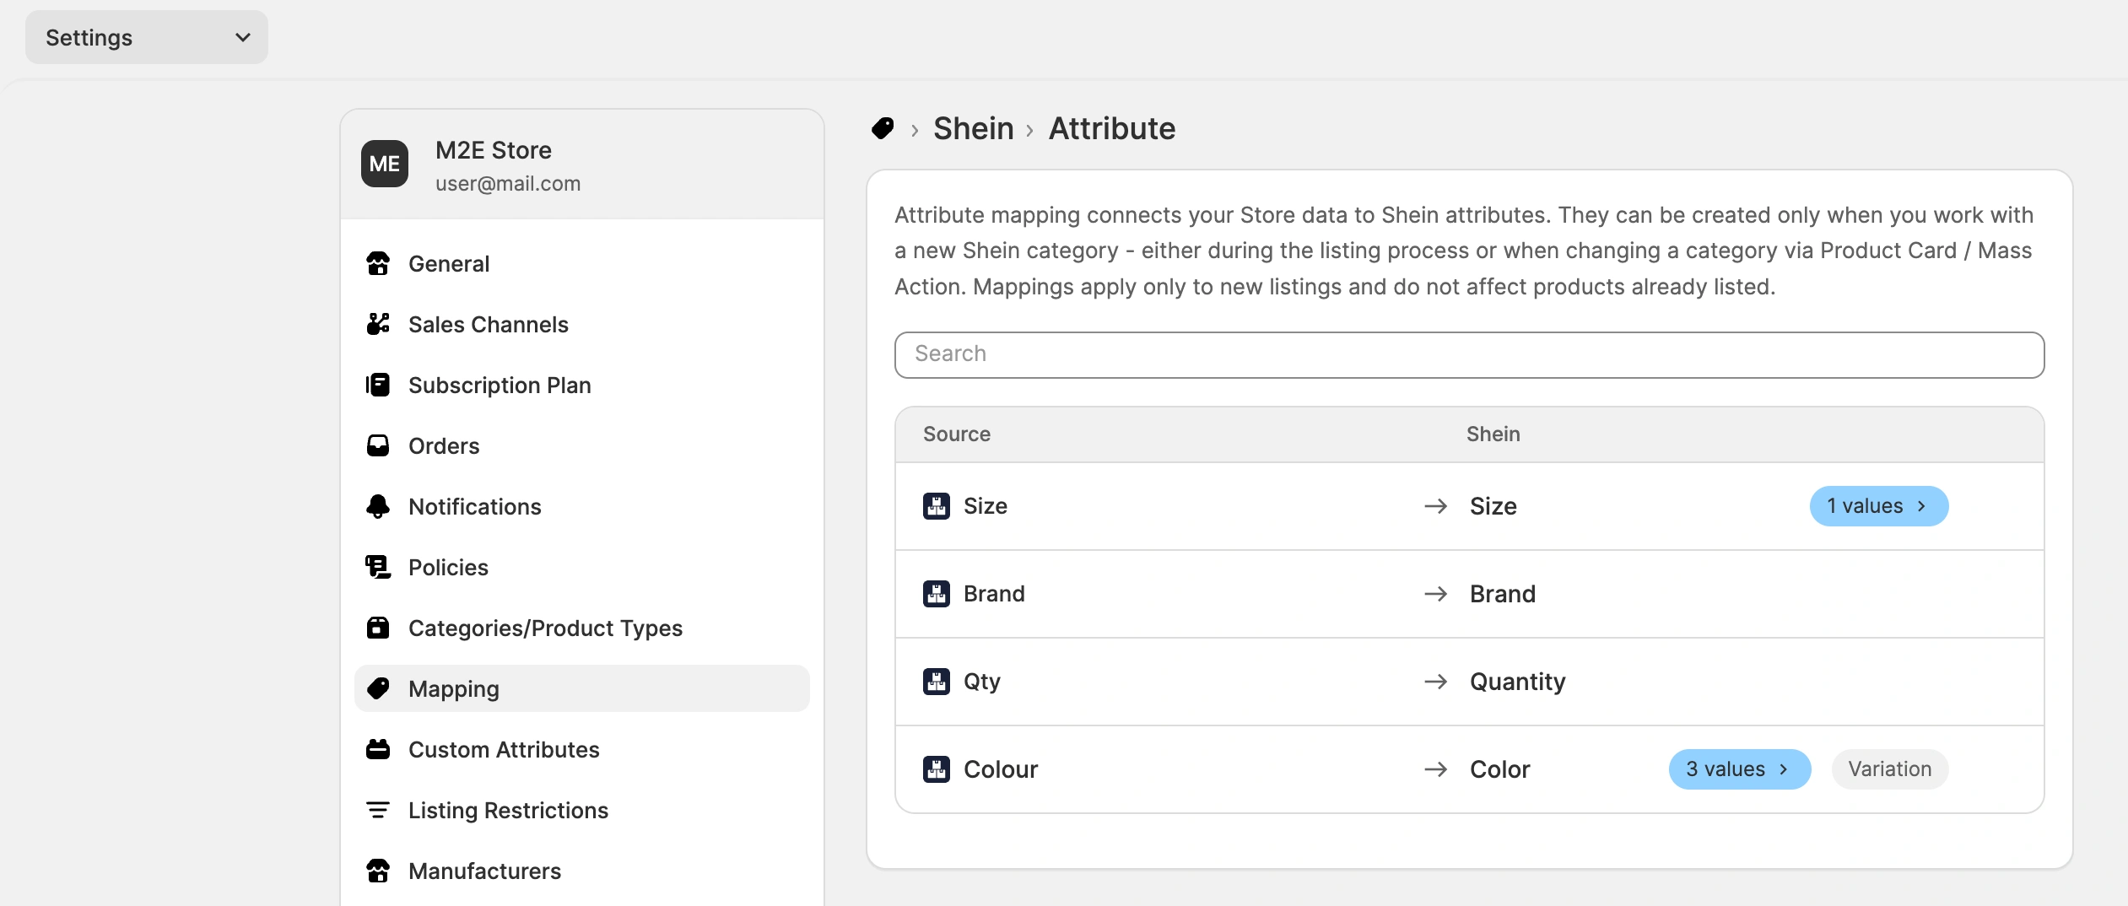This screenshot has width=2128, height=906.
Task: Click the General storefront icon
Action: point(378,264)
